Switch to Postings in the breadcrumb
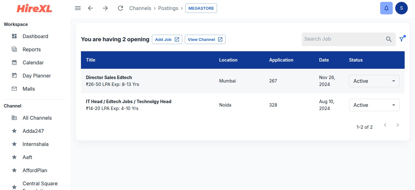 coord(168,8)
